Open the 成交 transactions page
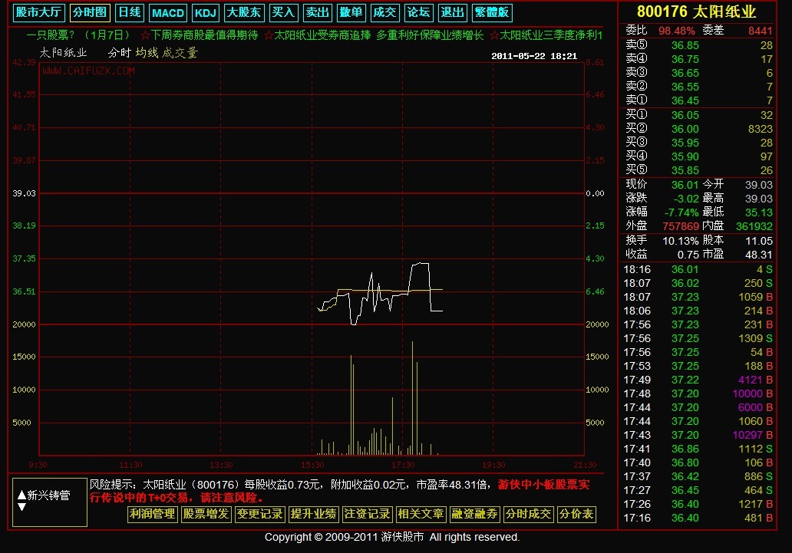The width and height of the screenshot is (792, 553). tap(385, 13)
